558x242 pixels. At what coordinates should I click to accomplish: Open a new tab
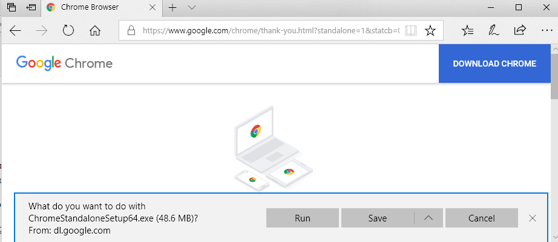pyautogui.click(x=172, y=7)
